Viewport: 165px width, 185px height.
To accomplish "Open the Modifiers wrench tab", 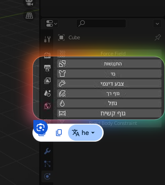I will (47, 151).
